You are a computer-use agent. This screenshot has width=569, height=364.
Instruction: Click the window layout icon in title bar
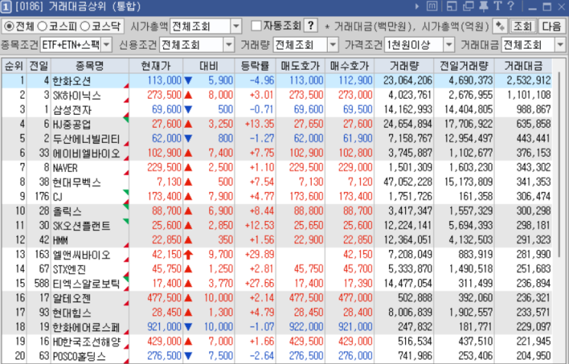(451, 6)
